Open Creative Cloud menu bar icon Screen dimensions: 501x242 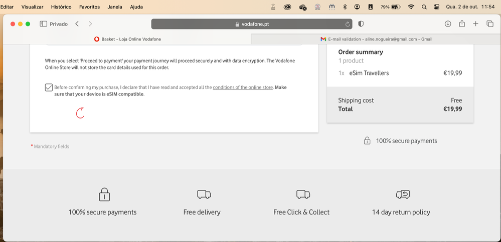287,7
